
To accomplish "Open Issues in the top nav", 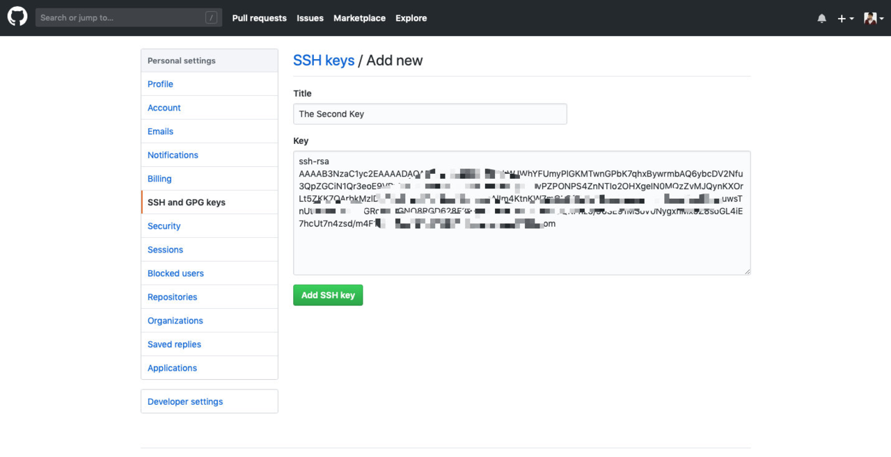I will [x=310, y=18].
